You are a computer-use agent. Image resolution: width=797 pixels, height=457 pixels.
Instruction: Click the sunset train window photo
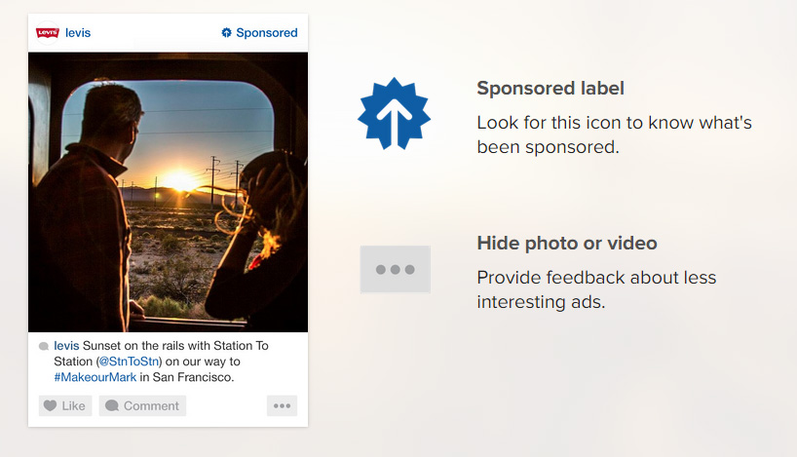pyautogui.click(x=168, y=192)
